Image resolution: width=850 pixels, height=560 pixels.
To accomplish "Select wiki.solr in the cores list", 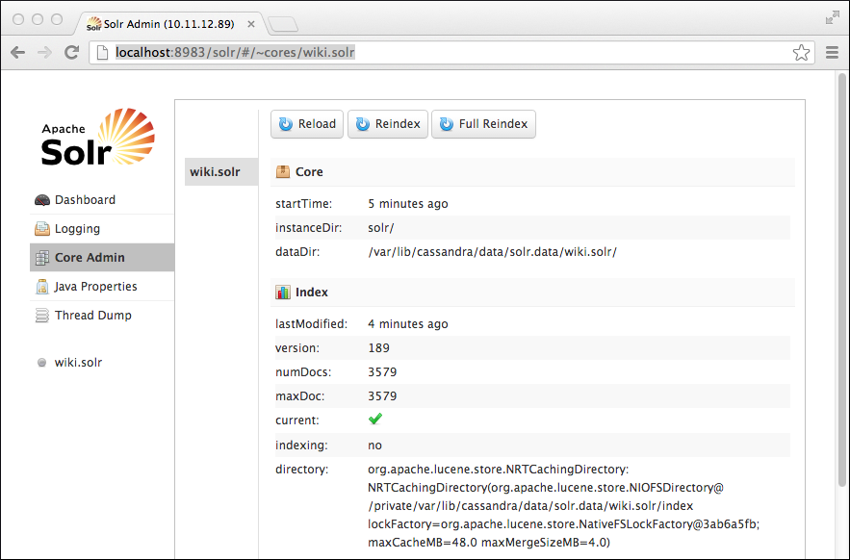I will tap(216, 172).
